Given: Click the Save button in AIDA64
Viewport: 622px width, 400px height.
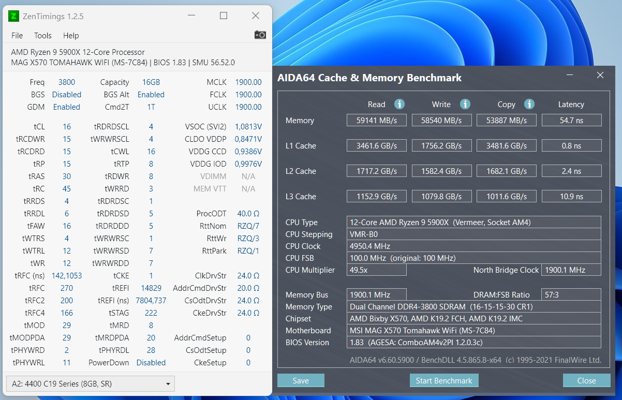Looking at the screenshot, I should coord(301,380).
